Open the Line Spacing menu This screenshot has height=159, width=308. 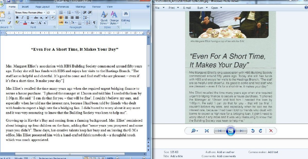(85, 17)
